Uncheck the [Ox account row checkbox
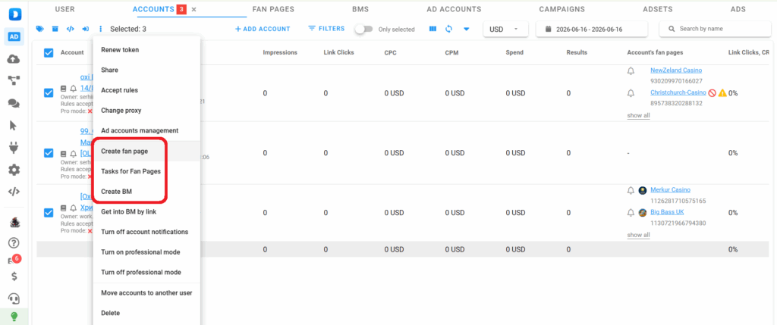This screenshot has width=777, height=325. (49, 213)
